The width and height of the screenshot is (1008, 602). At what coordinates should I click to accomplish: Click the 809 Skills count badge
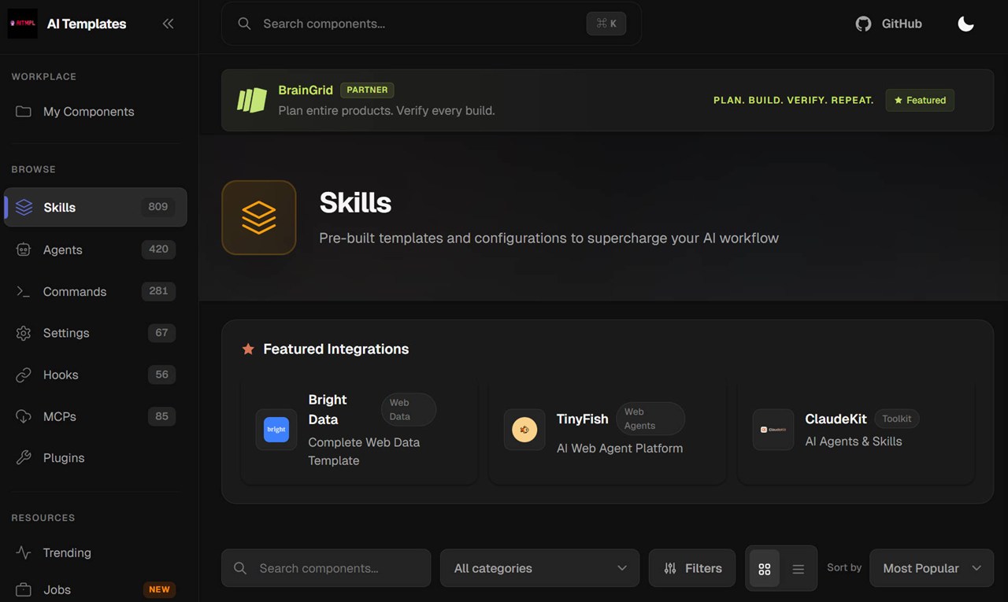158,207
